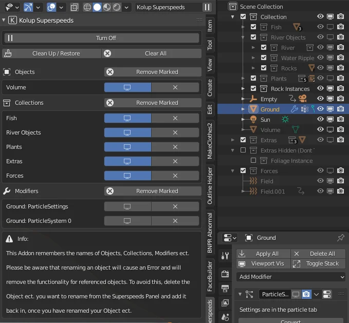Open the Outline Helper sidebar tab
Screen dimensions: 349x323
[x=210, y=185]
